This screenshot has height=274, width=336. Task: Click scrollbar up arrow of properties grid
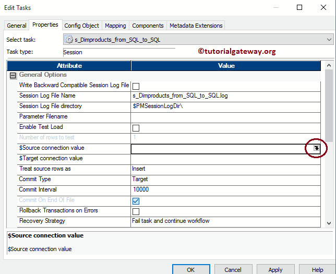(x=329, y=65)
